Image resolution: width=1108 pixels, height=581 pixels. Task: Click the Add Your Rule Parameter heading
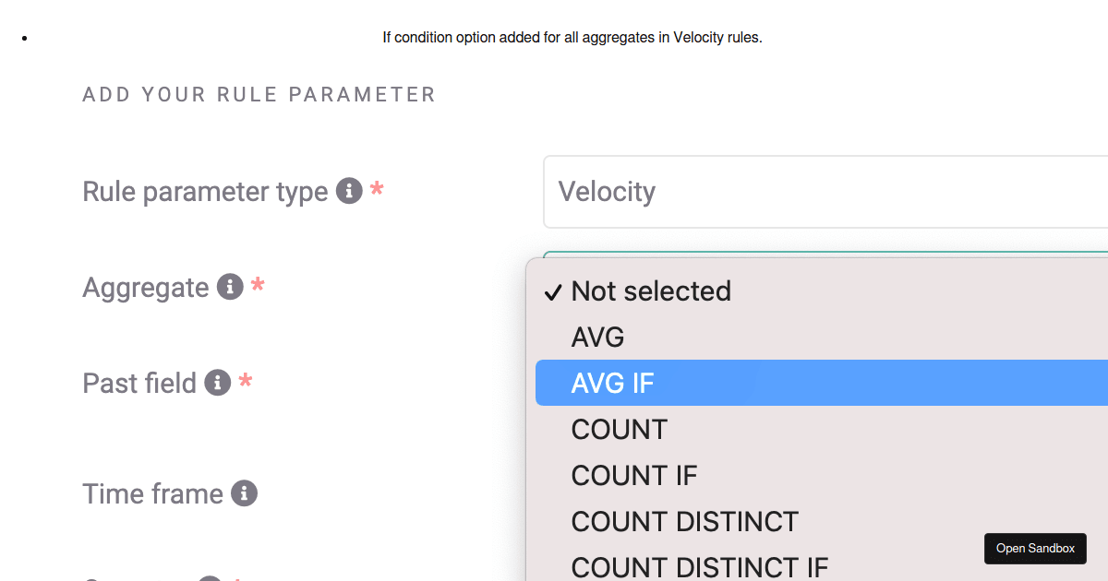tap(259, 95)
